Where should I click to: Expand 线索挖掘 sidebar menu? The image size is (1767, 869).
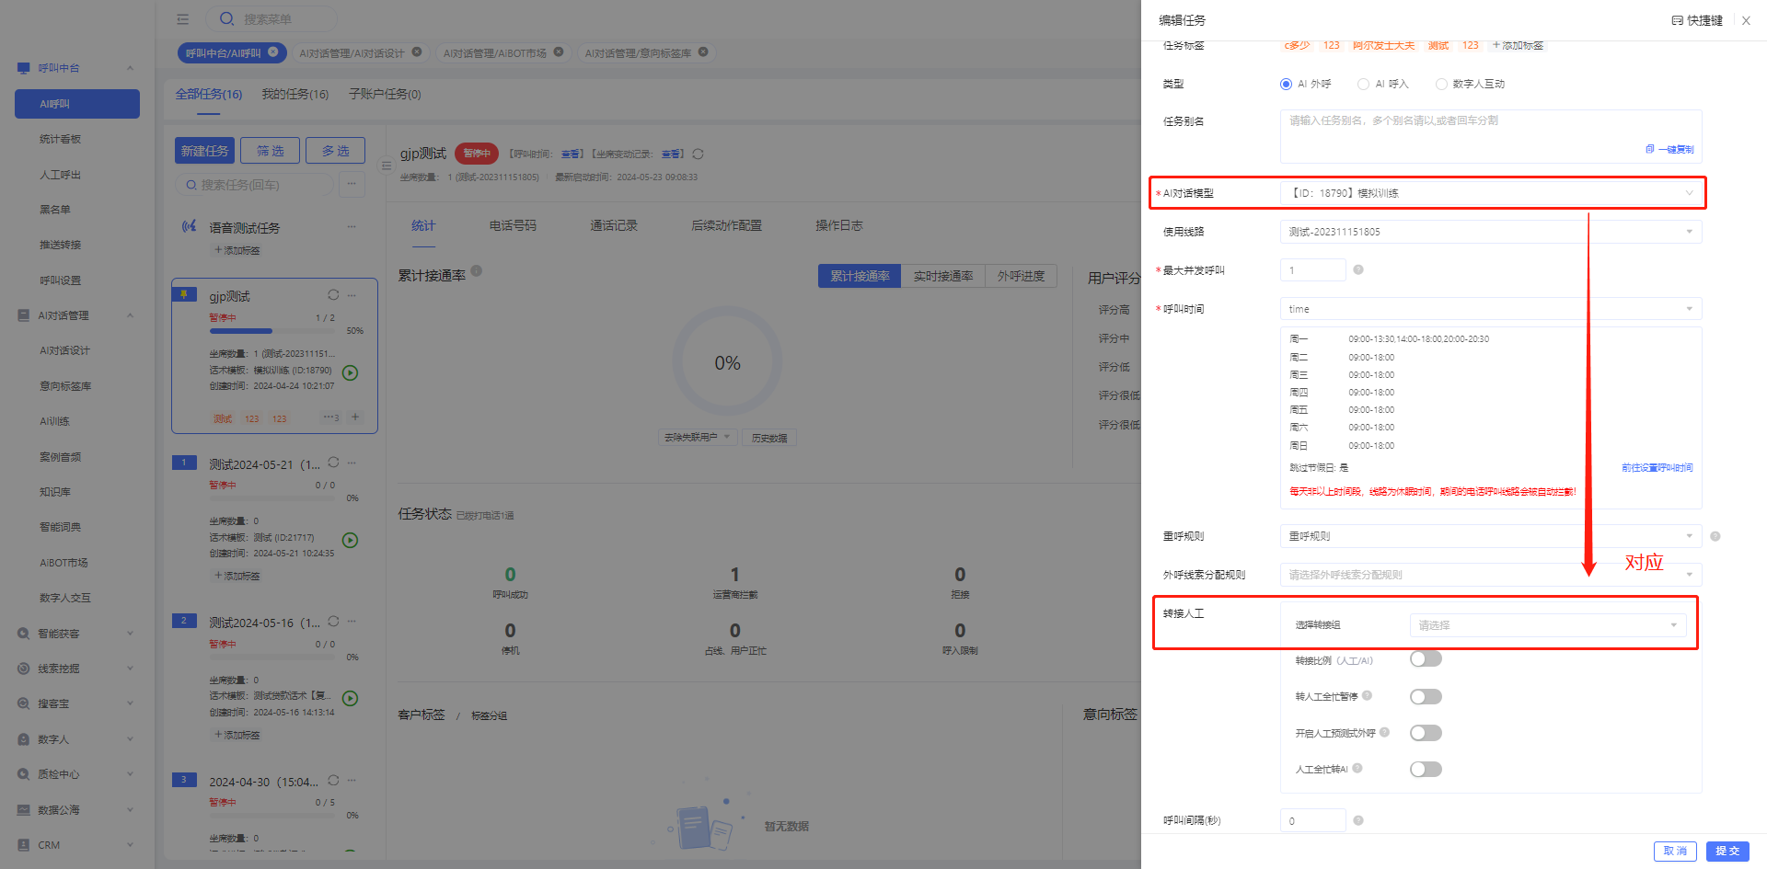[x=75, y=669]
